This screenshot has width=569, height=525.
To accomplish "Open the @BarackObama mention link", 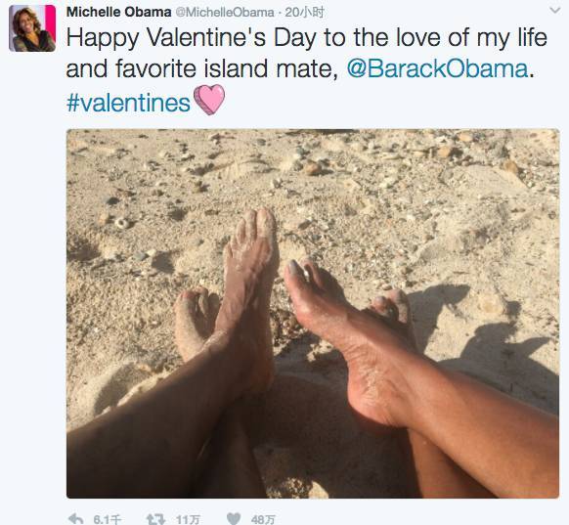I will coord(437,68).
